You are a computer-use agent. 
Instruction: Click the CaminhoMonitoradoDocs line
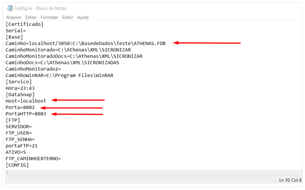74,56
